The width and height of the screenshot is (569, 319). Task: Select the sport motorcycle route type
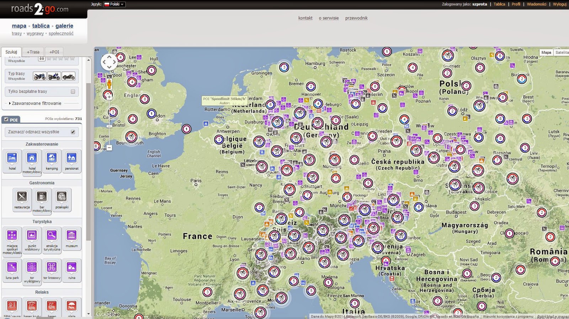click(39, 76)
